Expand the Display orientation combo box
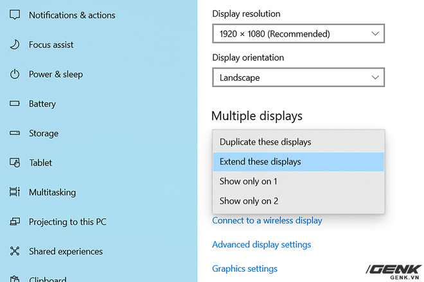Image resolution: width=424 pixels, height=282 pixels. (x=298, y=78)
